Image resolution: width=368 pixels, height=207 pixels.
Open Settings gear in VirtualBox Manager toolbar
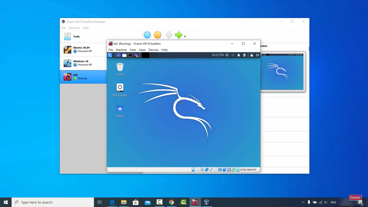[x=158, y=35]
